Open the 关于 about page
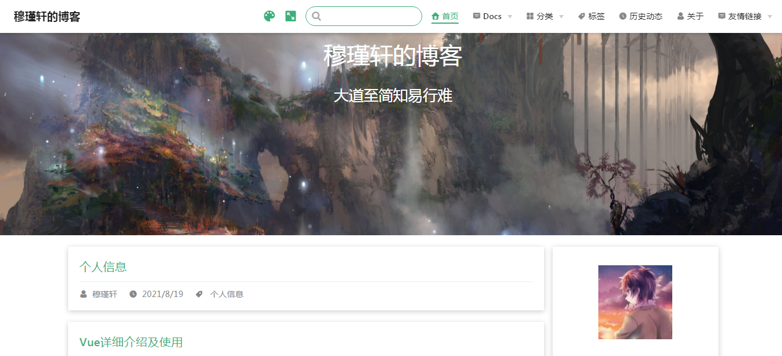This screenshot has height=356, width=782. coord(690,16)
